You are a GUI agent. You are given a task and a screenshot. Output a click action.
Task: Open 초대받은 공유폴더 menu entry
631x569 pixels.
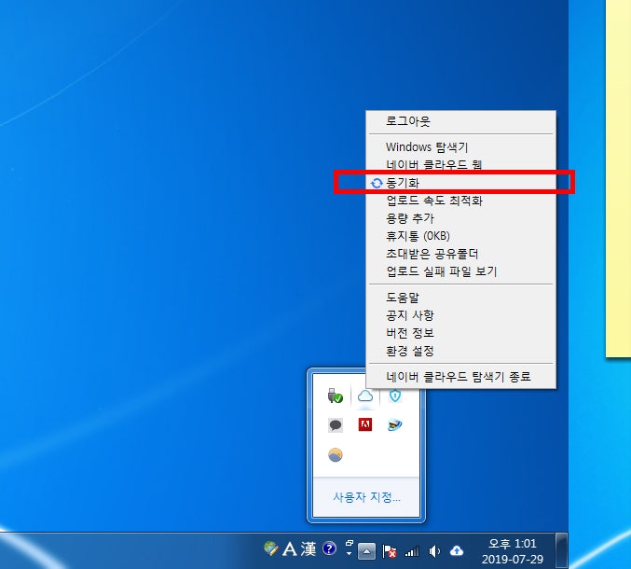pyautogui.click(x=460, y=254)
